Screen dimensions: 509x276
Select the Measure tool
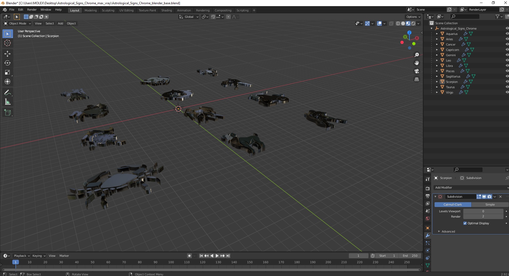(x=7, y=102)
